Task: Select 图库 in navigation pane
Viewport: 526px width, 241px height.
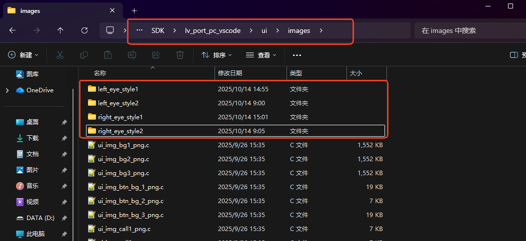Action: pyautogui.click(x=32, y=74)
